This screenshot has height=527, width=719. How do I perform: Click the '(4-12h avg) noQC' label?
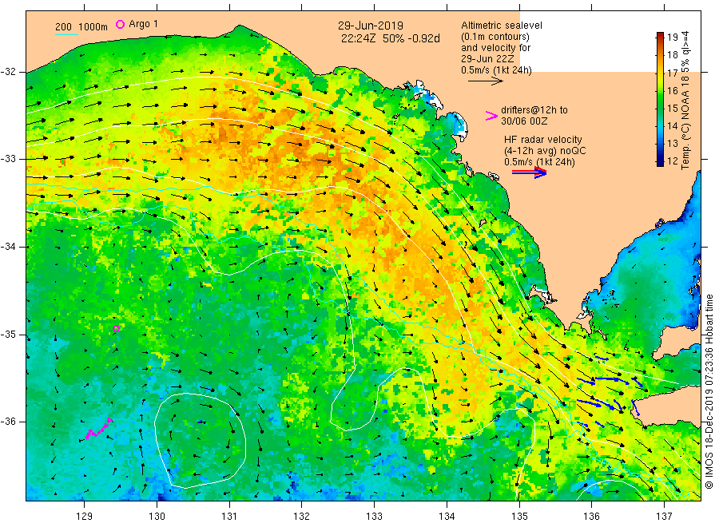[545, 151]
